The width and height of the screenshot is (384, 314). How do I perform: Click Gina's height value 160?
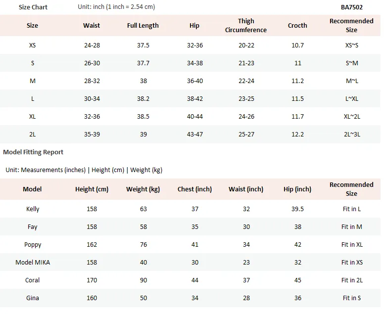[92, 298]
